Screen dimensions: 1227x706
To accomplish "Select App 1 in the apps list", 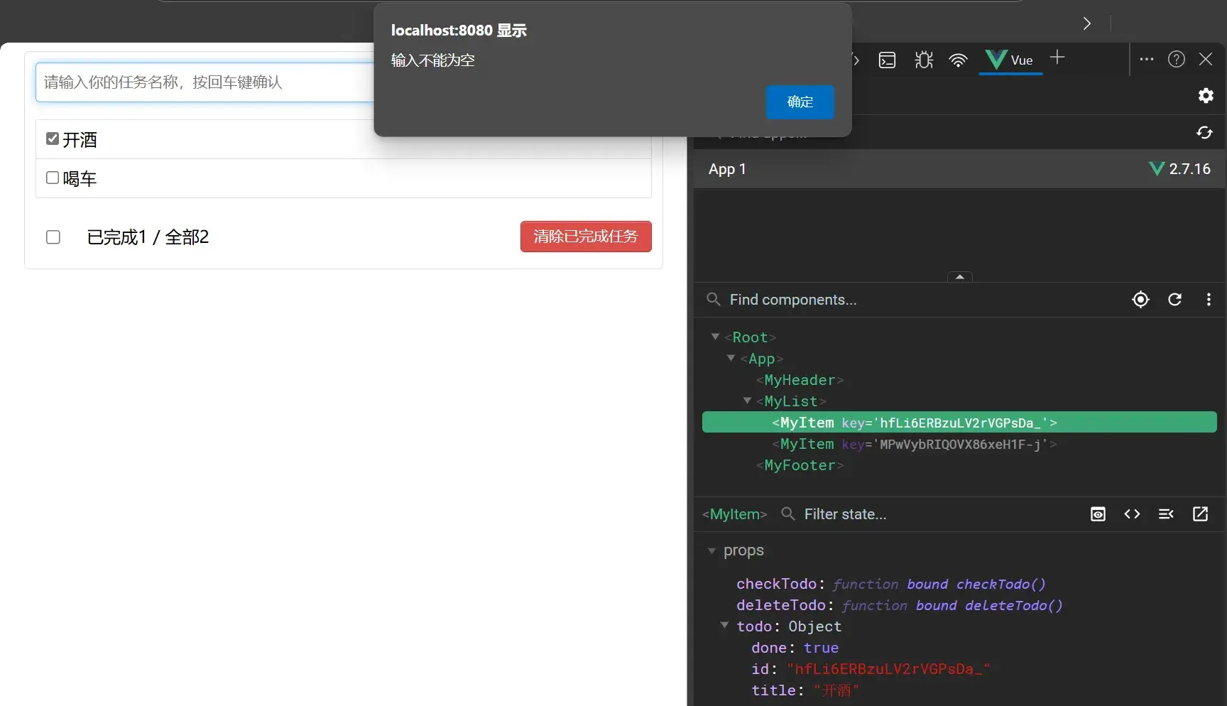I will click(959, 169).
